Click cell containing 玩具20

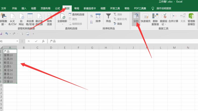click(10, 59)
